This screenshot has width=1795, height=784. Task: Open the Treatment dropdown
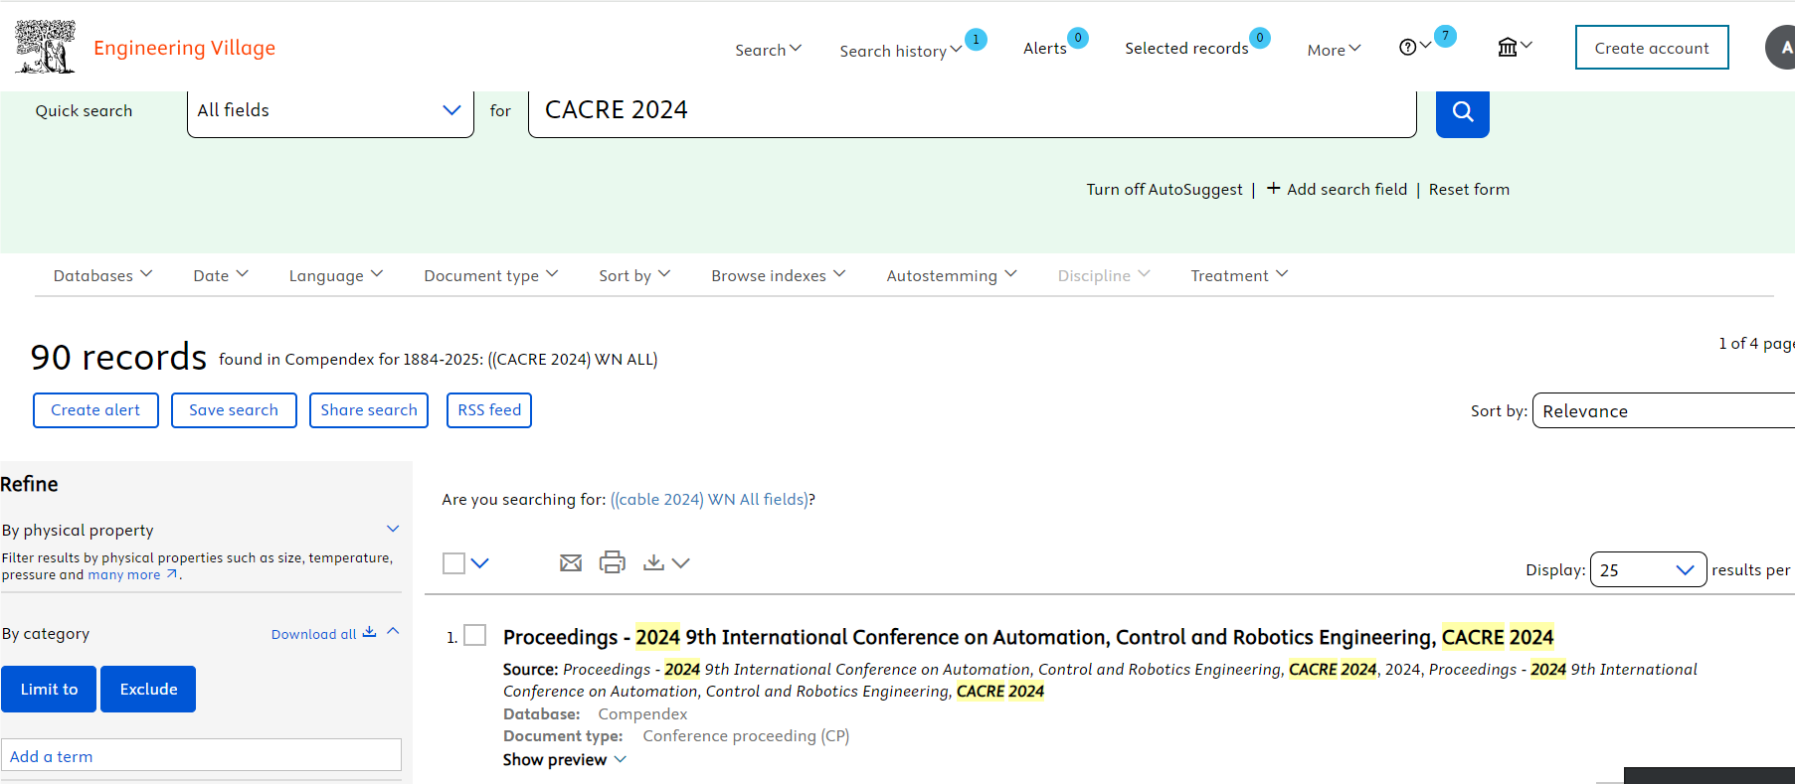[1239, 275]
